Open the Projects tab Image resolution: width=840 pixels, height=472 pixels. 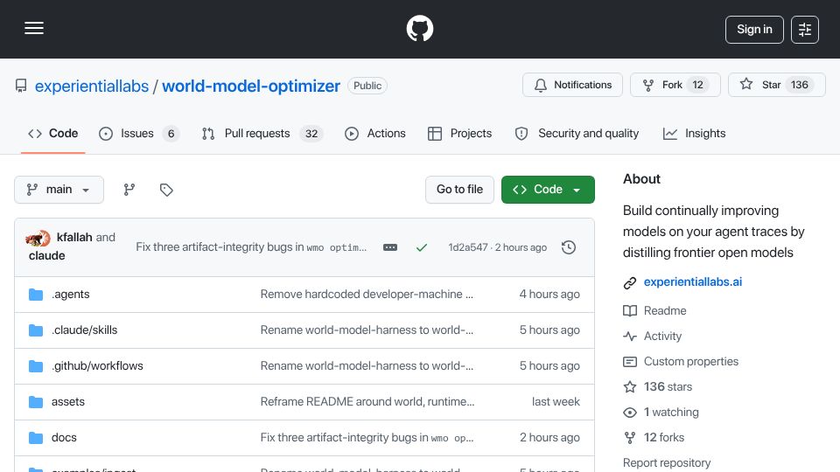[459, 133]
